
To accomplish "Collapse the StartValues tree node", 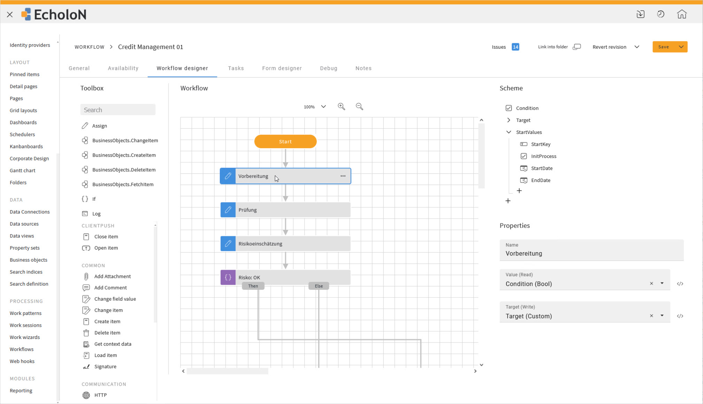I will 509,132.
